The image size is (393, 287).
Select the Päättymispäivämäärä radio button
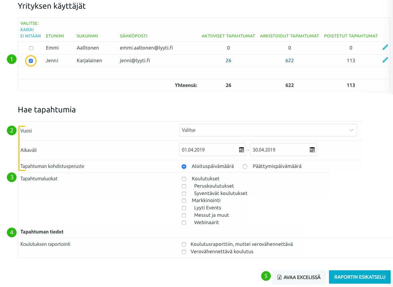click(245, 167)
